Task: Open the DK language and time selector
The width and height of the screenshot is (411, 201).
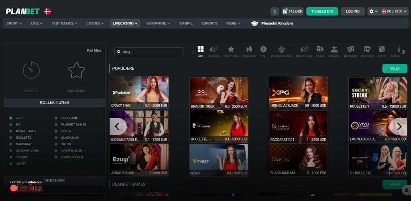Action: pos(395,11)
